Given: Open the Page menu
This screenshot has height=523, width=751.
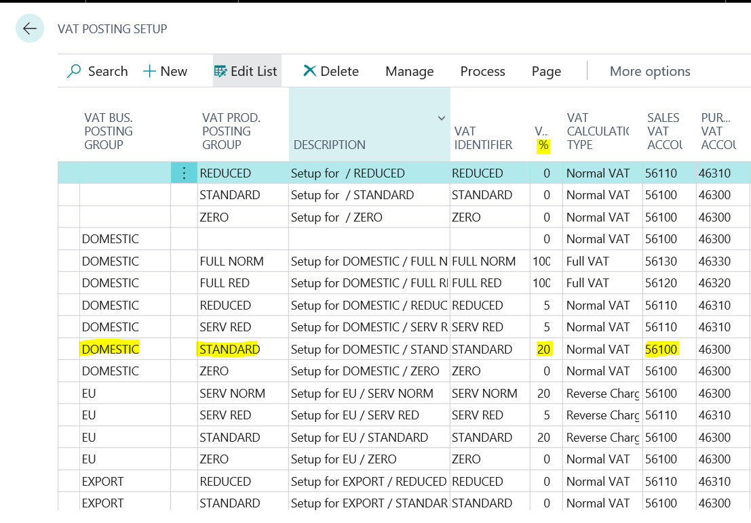Looking at the screenshot, I should click(546, 71).
